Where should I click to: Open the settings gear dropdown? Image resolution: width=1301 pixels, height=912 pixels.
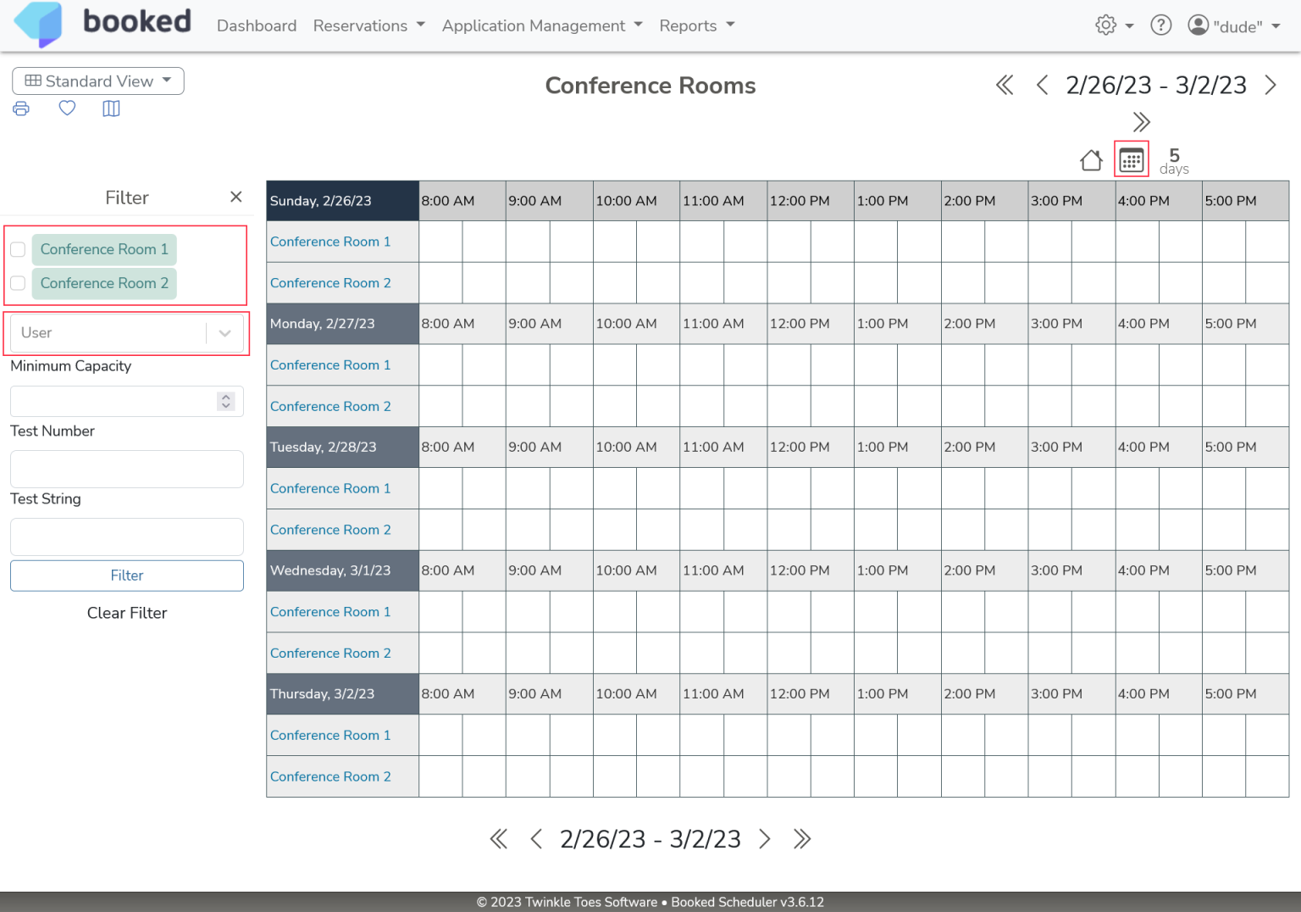point(1114,25)
